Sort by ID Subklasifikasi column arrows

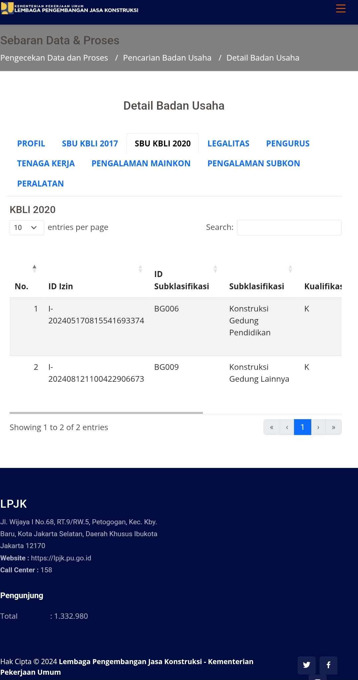(215, 268)
